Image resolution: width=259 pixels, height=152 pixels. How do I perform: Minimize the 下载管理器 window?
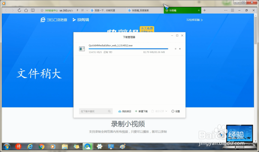point(172,36)
